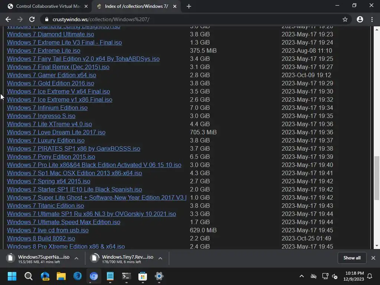Click the cloud sync tray icon

click(x=314, y=276)
